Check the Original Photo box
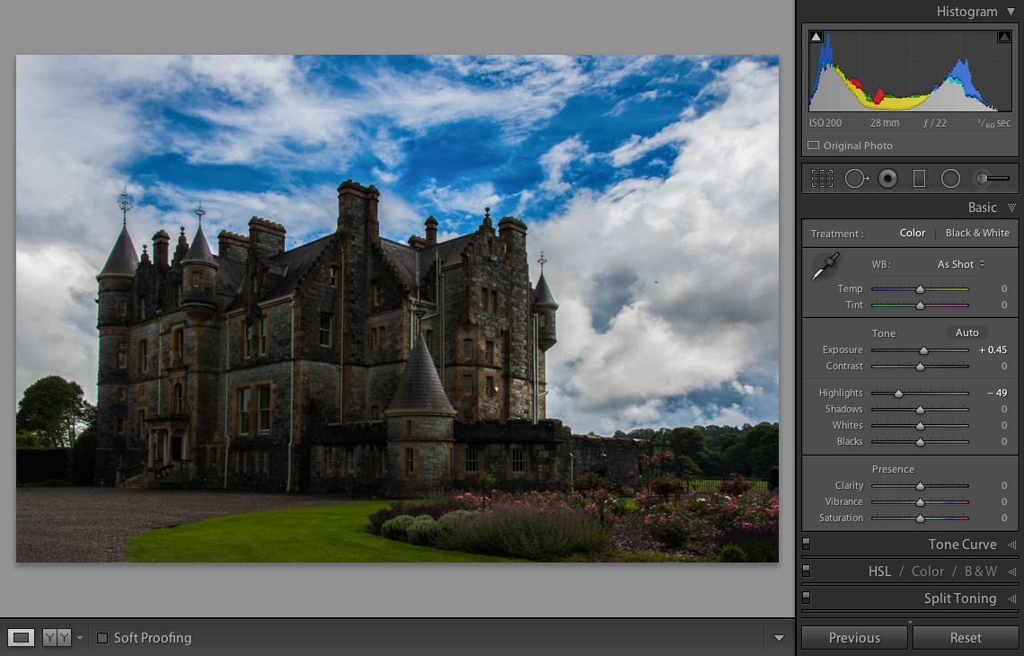The image size is (1024, 656). tap(812, 145)
